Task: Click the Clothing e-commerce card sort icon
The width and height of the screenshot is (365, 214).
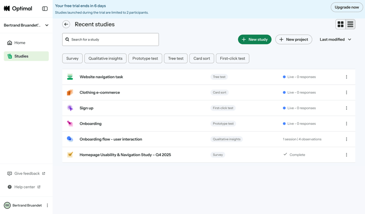Action: 70,92
